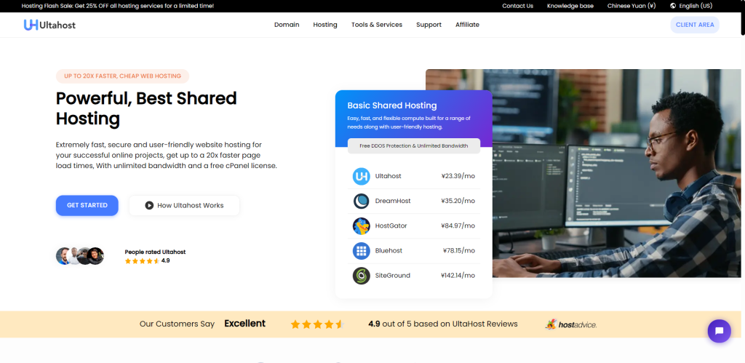Screen dimensions: 745x363
Task: Open the Domain menu
Action: point(287,25)
